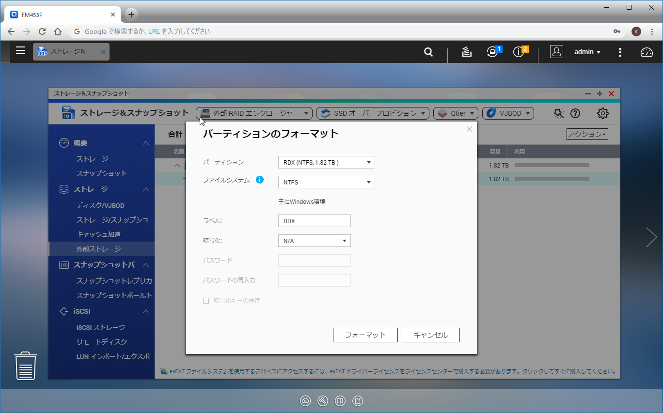Image resolution: width=663 pixels, height=413 pixels.
Task: Open the partition dropdown showing RDX
Action: pyautogui.click(x=326, y=163)
